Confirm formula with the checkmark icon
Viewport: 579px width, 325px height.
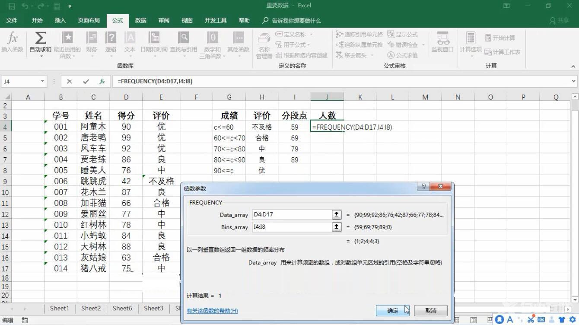tap(86, 81)
